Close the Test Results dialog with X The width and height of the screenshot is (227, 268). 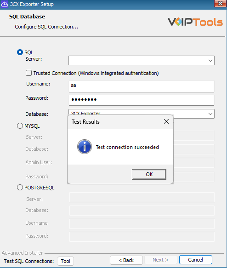[x=166, y=121]
